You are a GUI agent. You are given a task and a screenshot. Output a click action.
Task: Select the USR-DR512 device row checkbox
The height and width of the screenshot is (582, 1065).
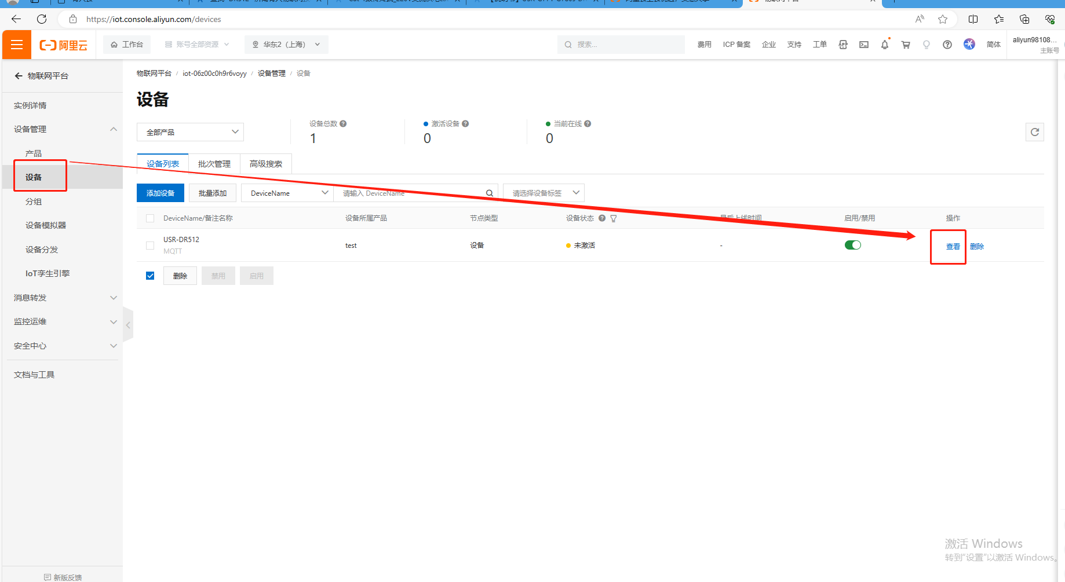[x=150, y=246]
